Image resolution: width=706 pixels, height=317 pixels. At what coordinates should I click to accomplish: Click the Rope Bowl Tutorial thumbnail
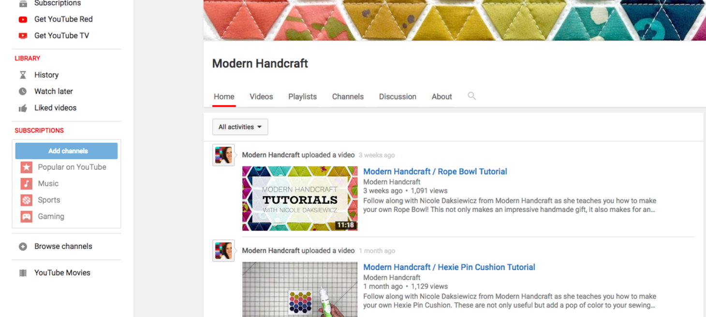coord(300,198)
